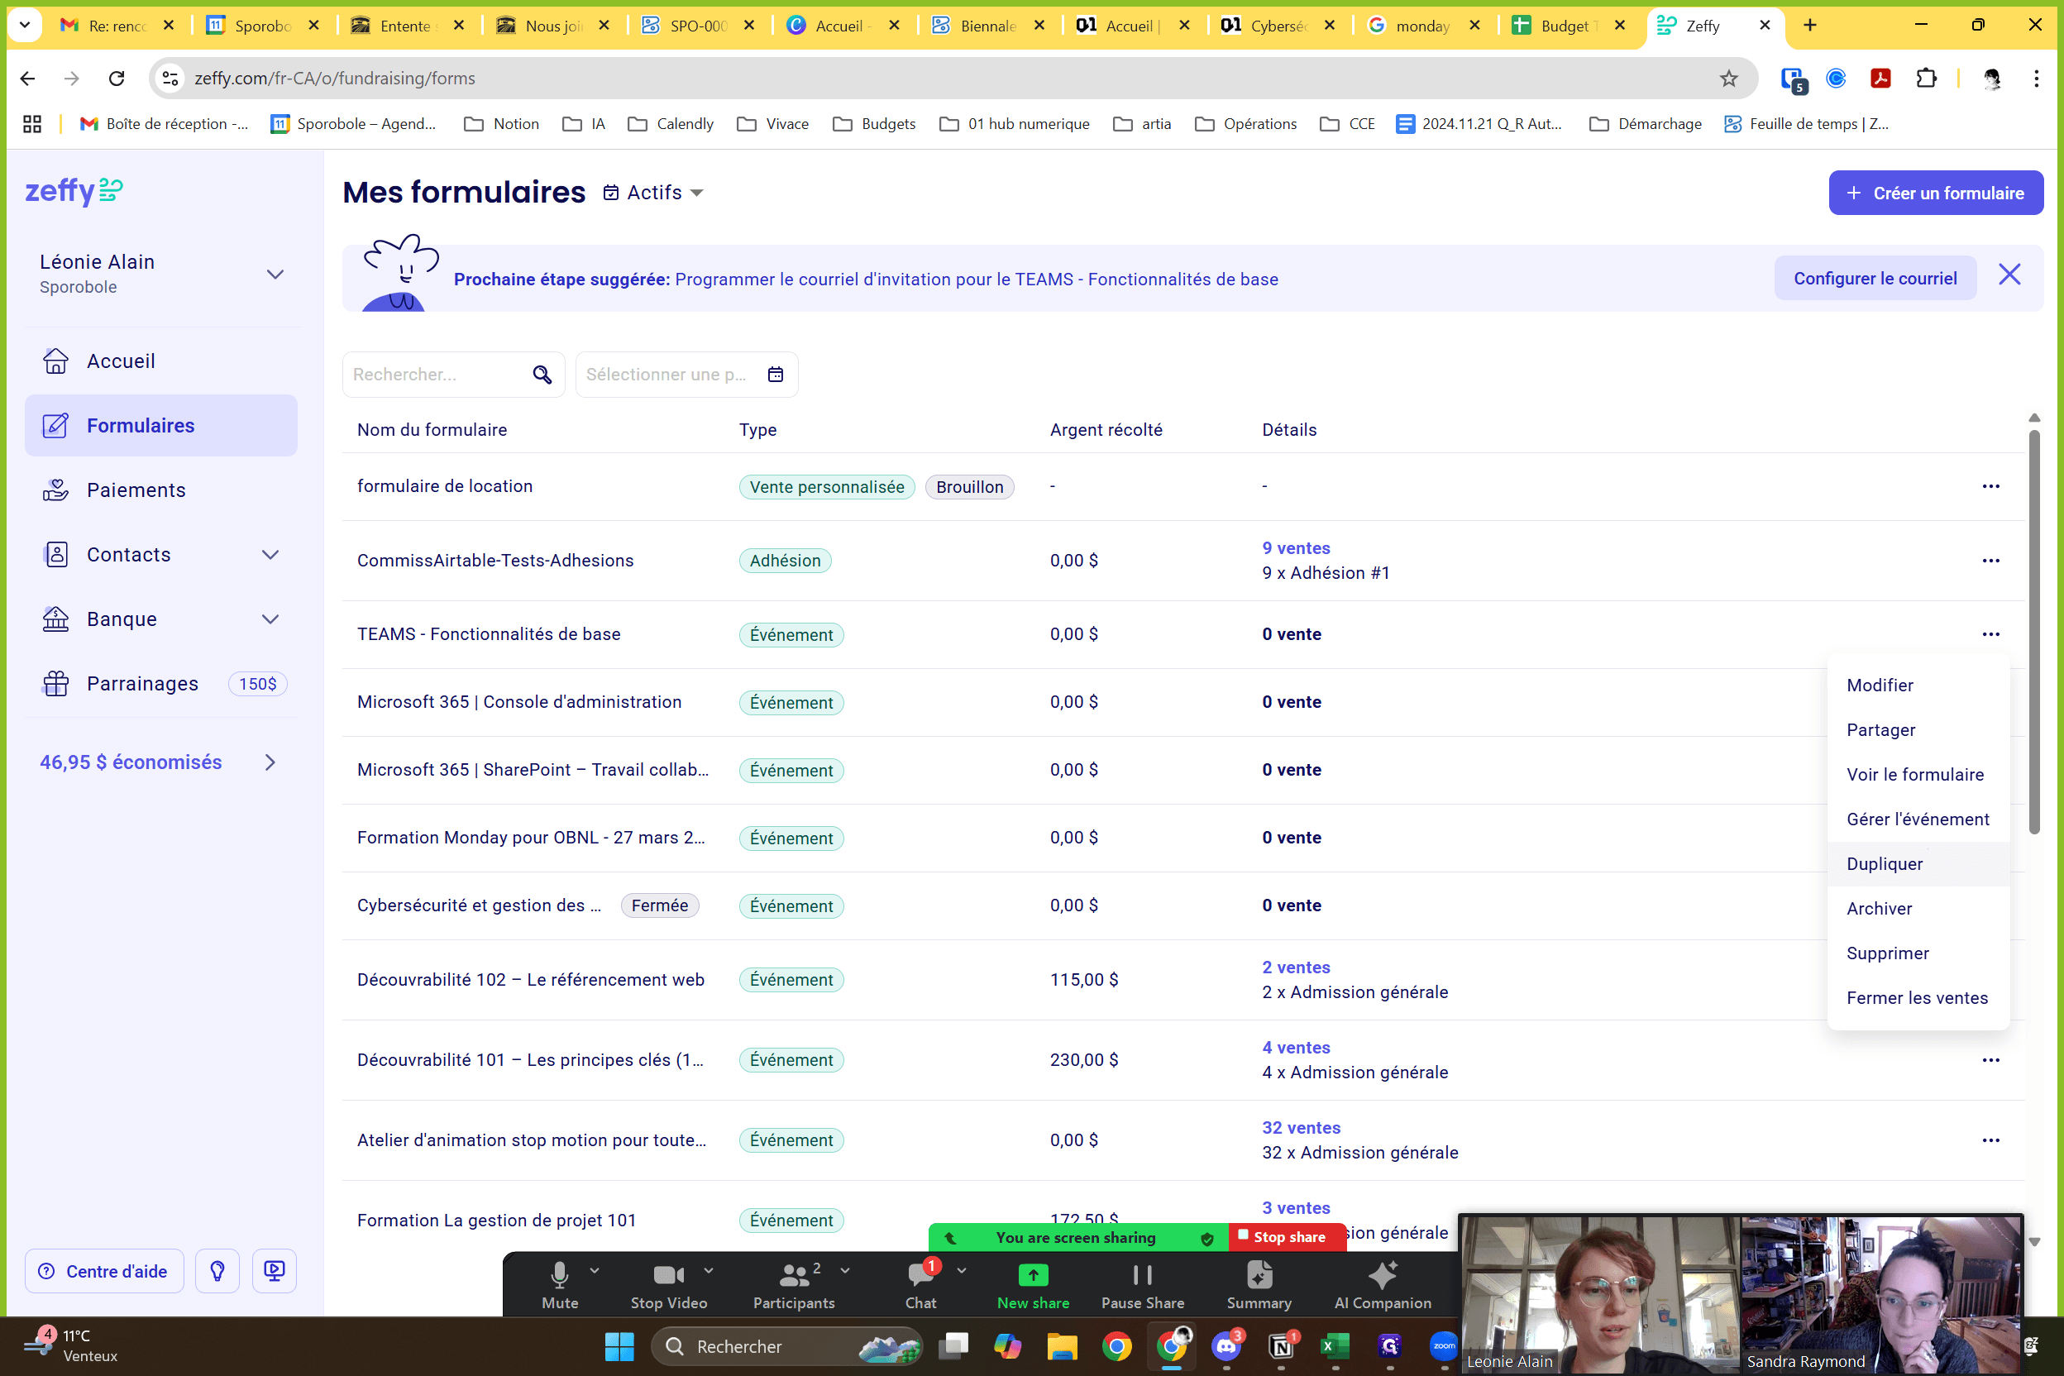Reload the Zeffy page
The height and width of the screenshot is (1376, 2064).
click(x=117, y=78)
